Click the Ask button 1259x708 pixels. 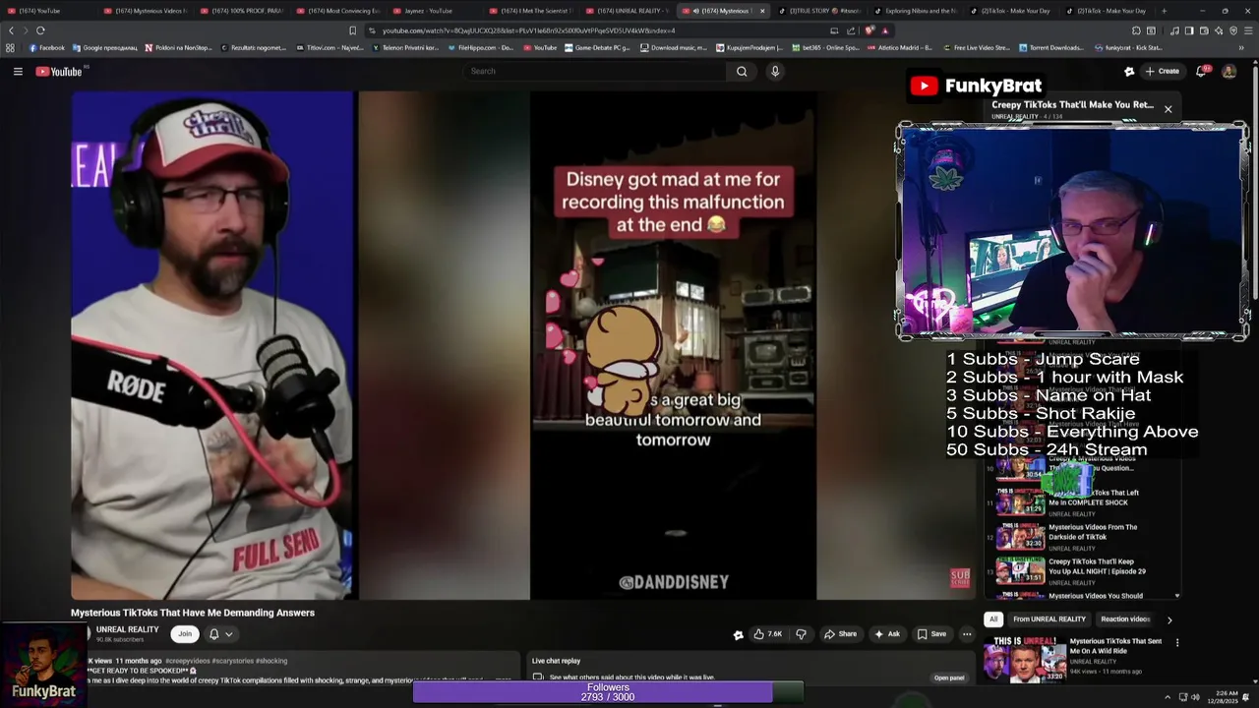[887, 634]
